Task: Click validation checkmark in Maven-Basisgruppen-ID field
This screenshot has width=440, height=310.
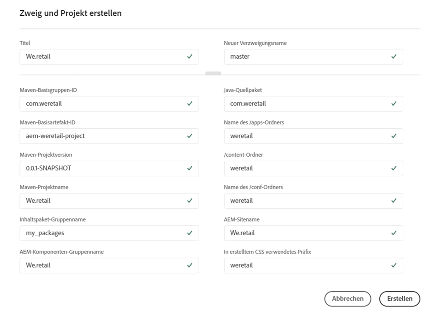Action: click(190, 104)
